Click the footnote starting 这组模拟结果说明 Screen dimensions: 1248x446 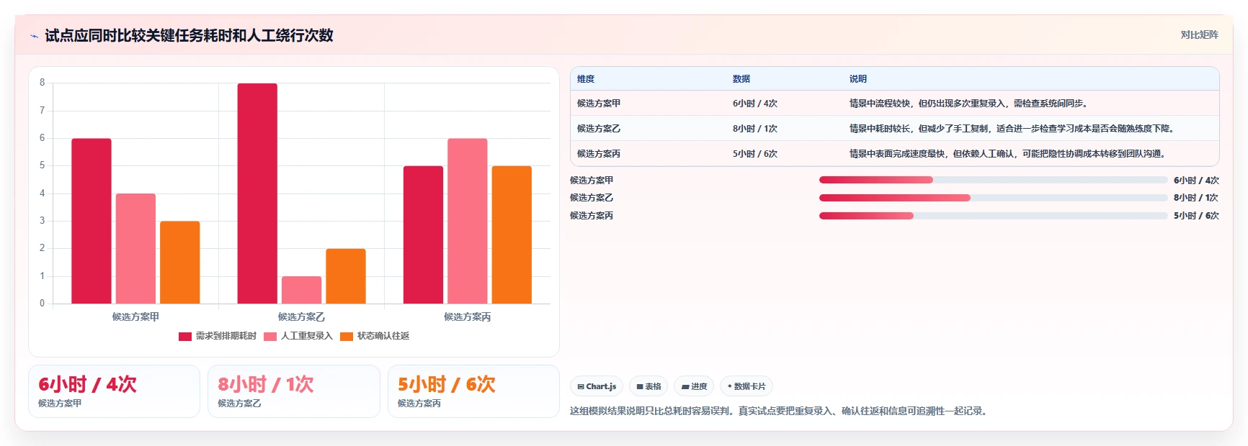tap(780, 411)
